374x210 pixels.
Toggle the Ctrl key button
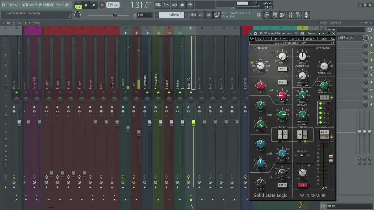(x=201, y=15)
